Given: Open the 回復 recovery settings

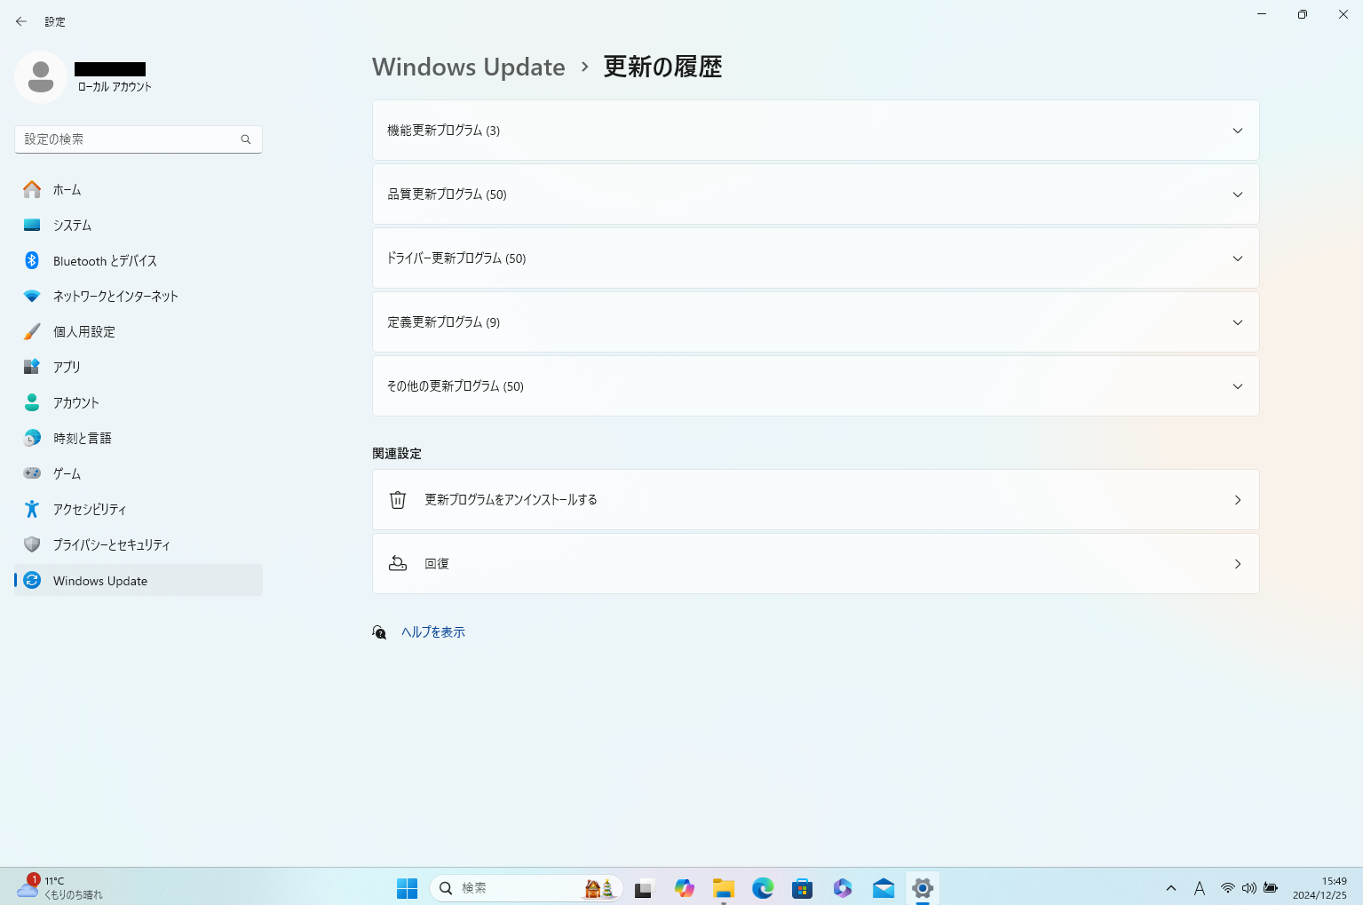Looking at the screenshot, I should (x=814, y=564).
